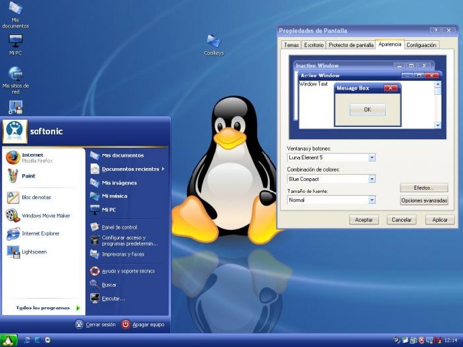Screen dimensions: 463x347
Task: Expand Todos los programas
Action: (47, 308)
